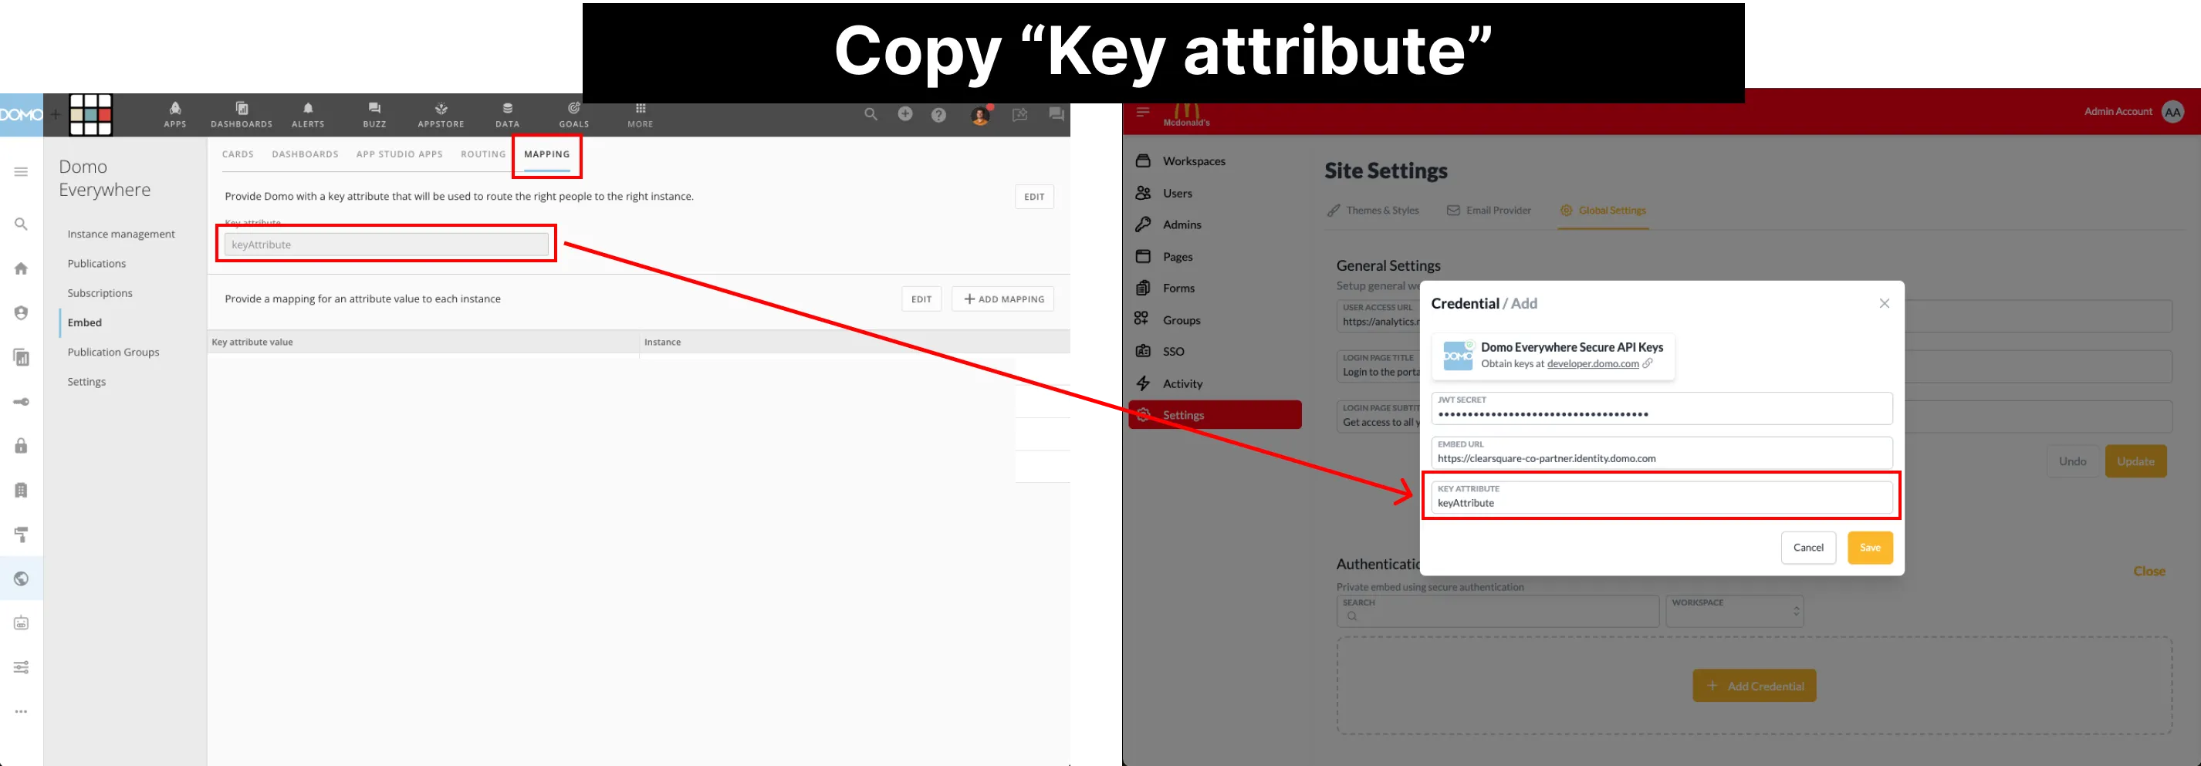The height and width of the screenshot is (766, 2201).
Task: Open the Apps rocket icon in Domo
Action: (175, 114)
